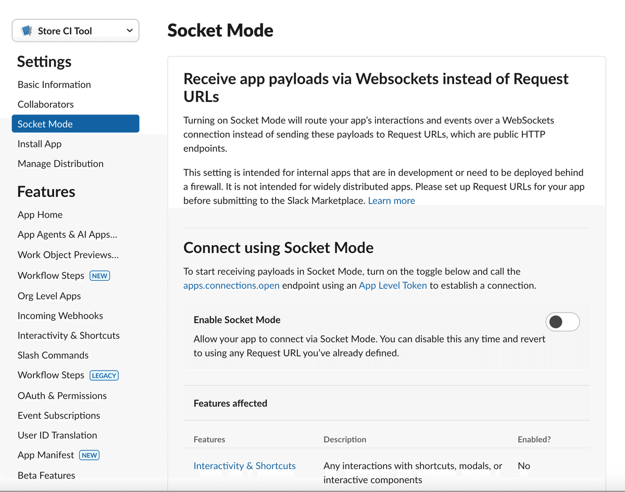The image size is (625, 492).
Task: Open the App Level Token link
Action: click(x=393, y=285)
